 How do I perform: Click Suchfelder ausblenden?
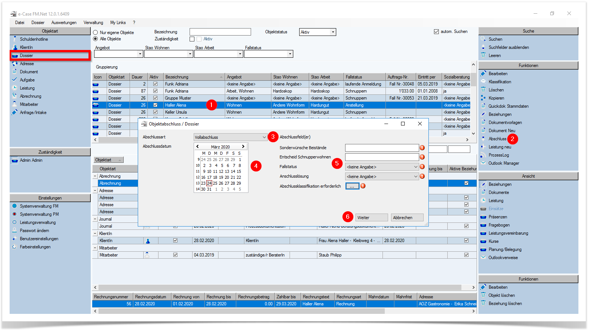click(508, 47)
